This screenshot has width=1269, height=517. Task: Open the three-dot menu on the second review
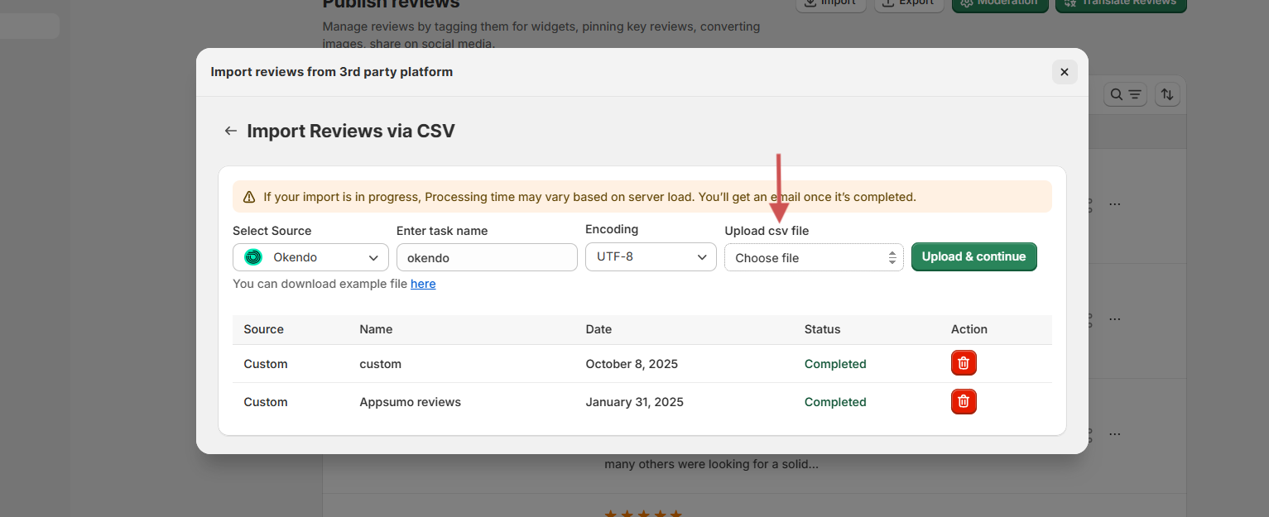pyautogui.click(x=1114, y=318)
